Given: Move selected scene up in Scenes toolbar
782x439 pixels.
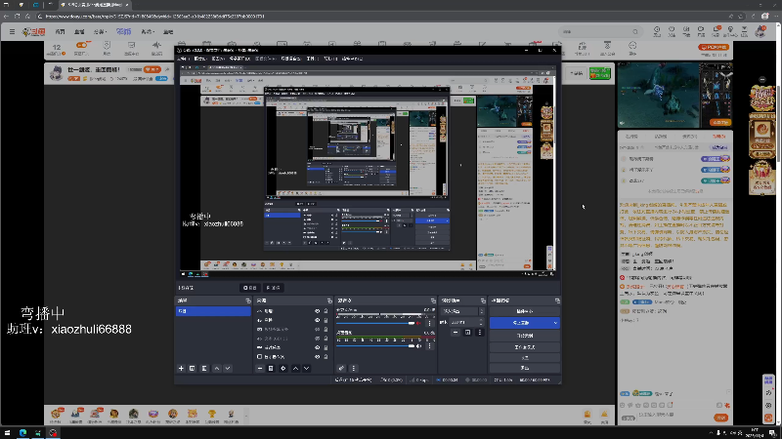Looking at the screenshot, I should coord(216,369).
